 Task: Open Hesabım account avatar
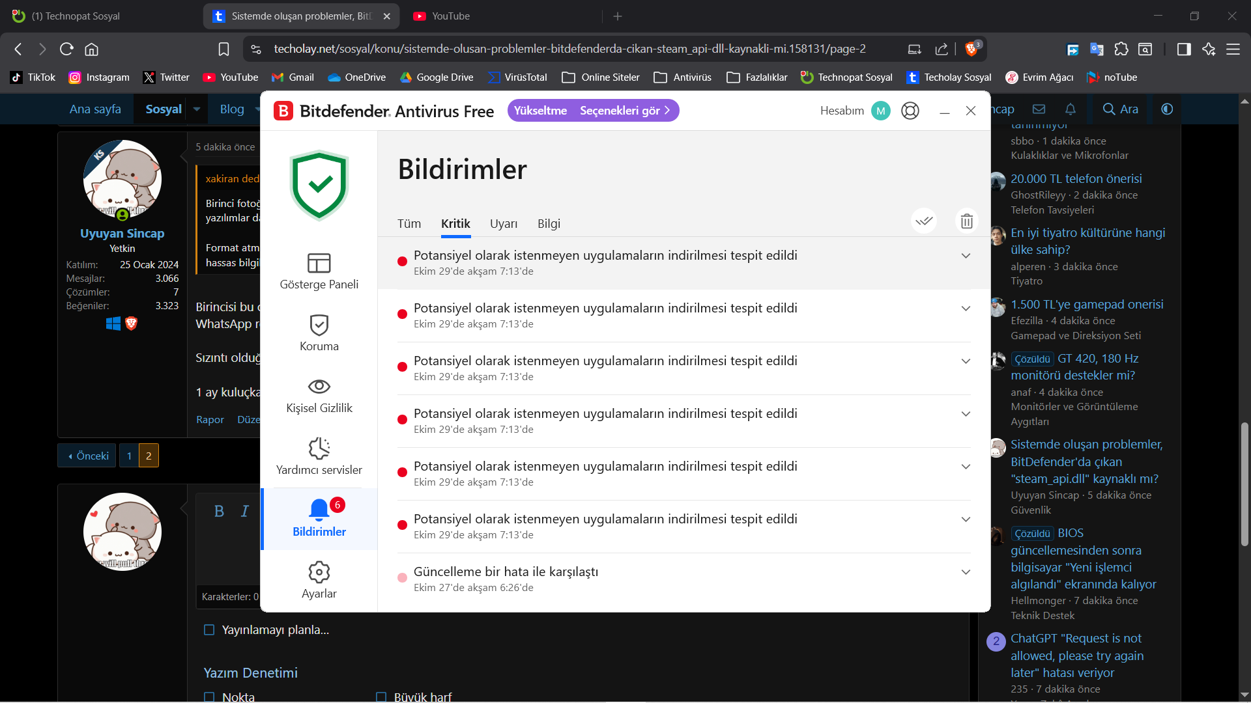click(x=881, y=111)
